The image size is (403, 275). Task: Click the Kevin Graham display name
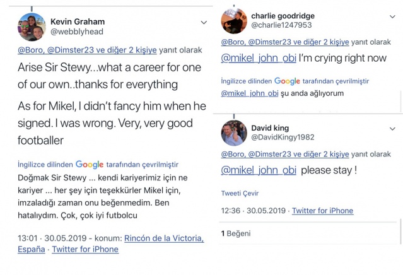tap(78, 21)
